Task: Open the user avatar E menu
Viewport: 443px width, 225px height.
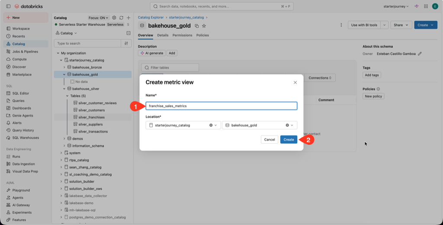Action: coord(435,6)
